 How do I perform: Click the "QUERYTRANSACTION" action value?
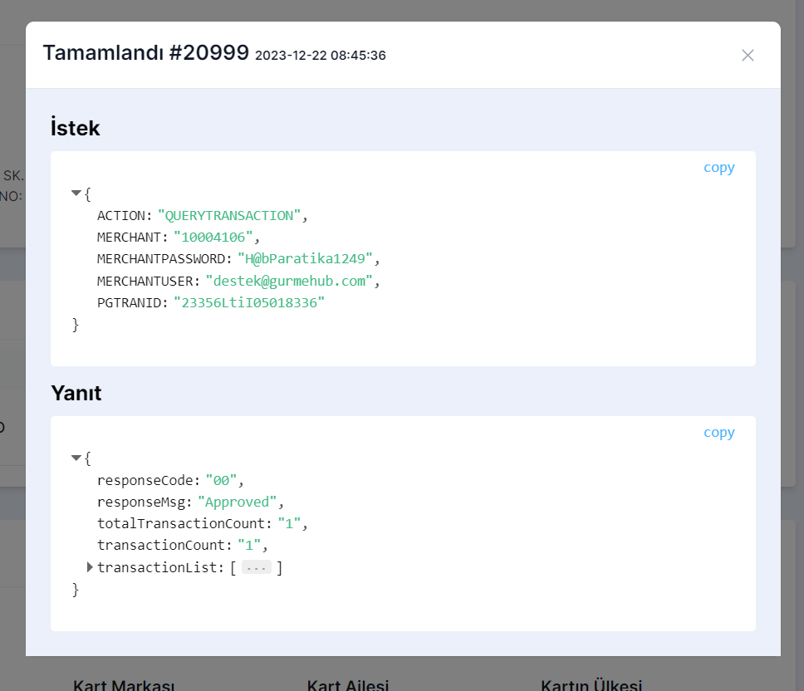point(228,215)
